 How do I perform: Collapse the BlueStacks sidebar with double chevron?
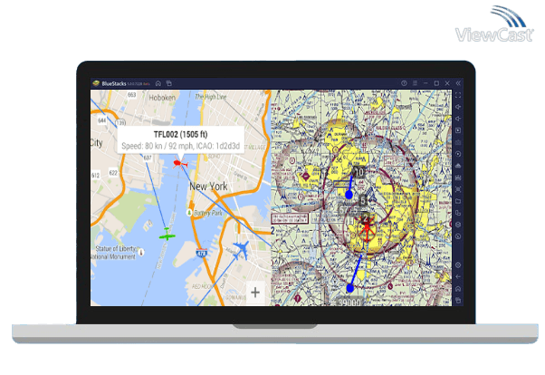click(x=458, y=83)
